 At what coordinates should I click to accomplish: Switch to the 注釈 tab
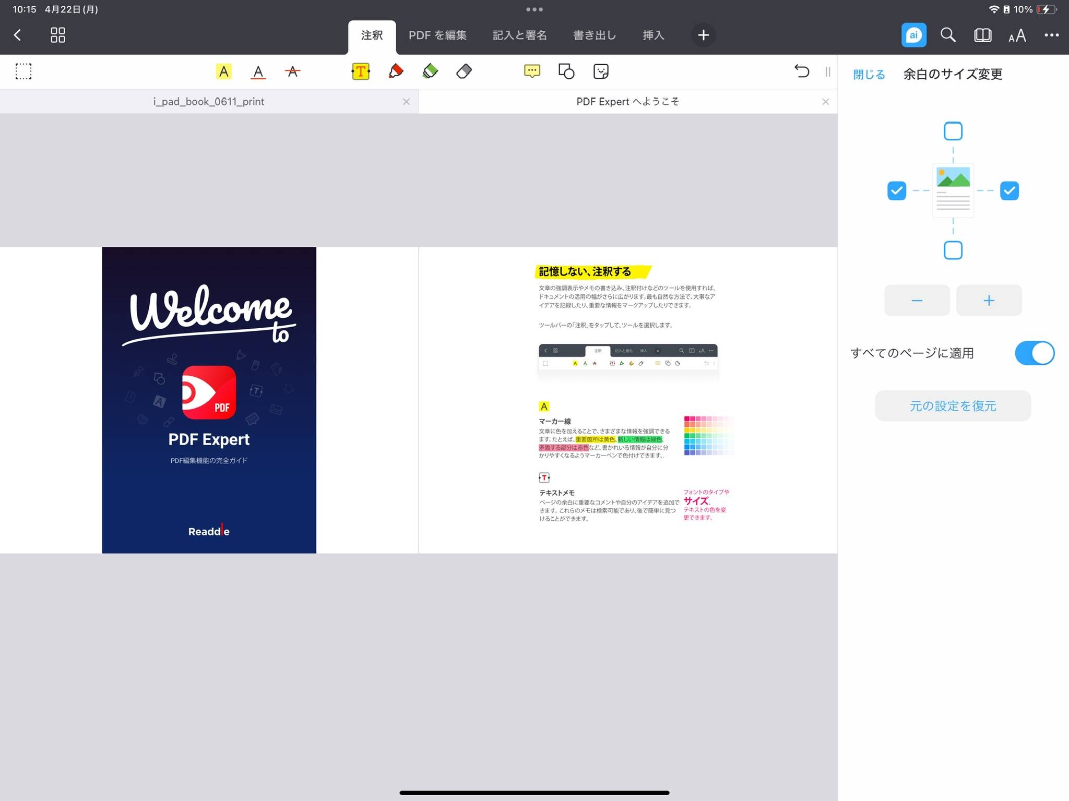(372, 35)
